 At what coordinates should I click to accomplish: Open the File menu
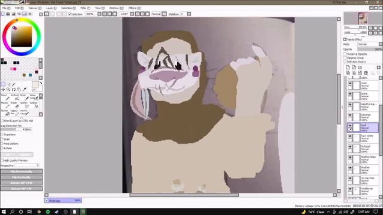[x=6, y=8]
